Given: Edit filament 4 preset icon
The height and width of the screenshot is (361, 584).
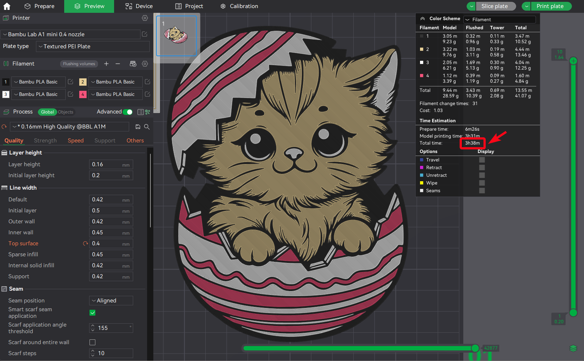Looking at the screenshot, I should click(147, 94).
